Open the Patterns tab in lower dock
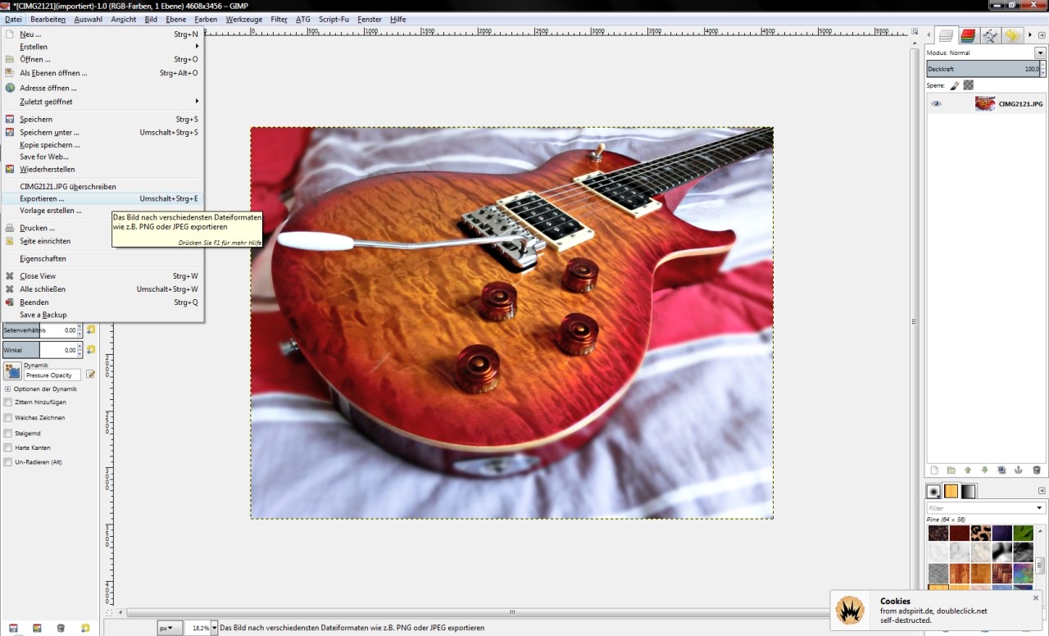 pyautogui.click(x=951, y=491)
